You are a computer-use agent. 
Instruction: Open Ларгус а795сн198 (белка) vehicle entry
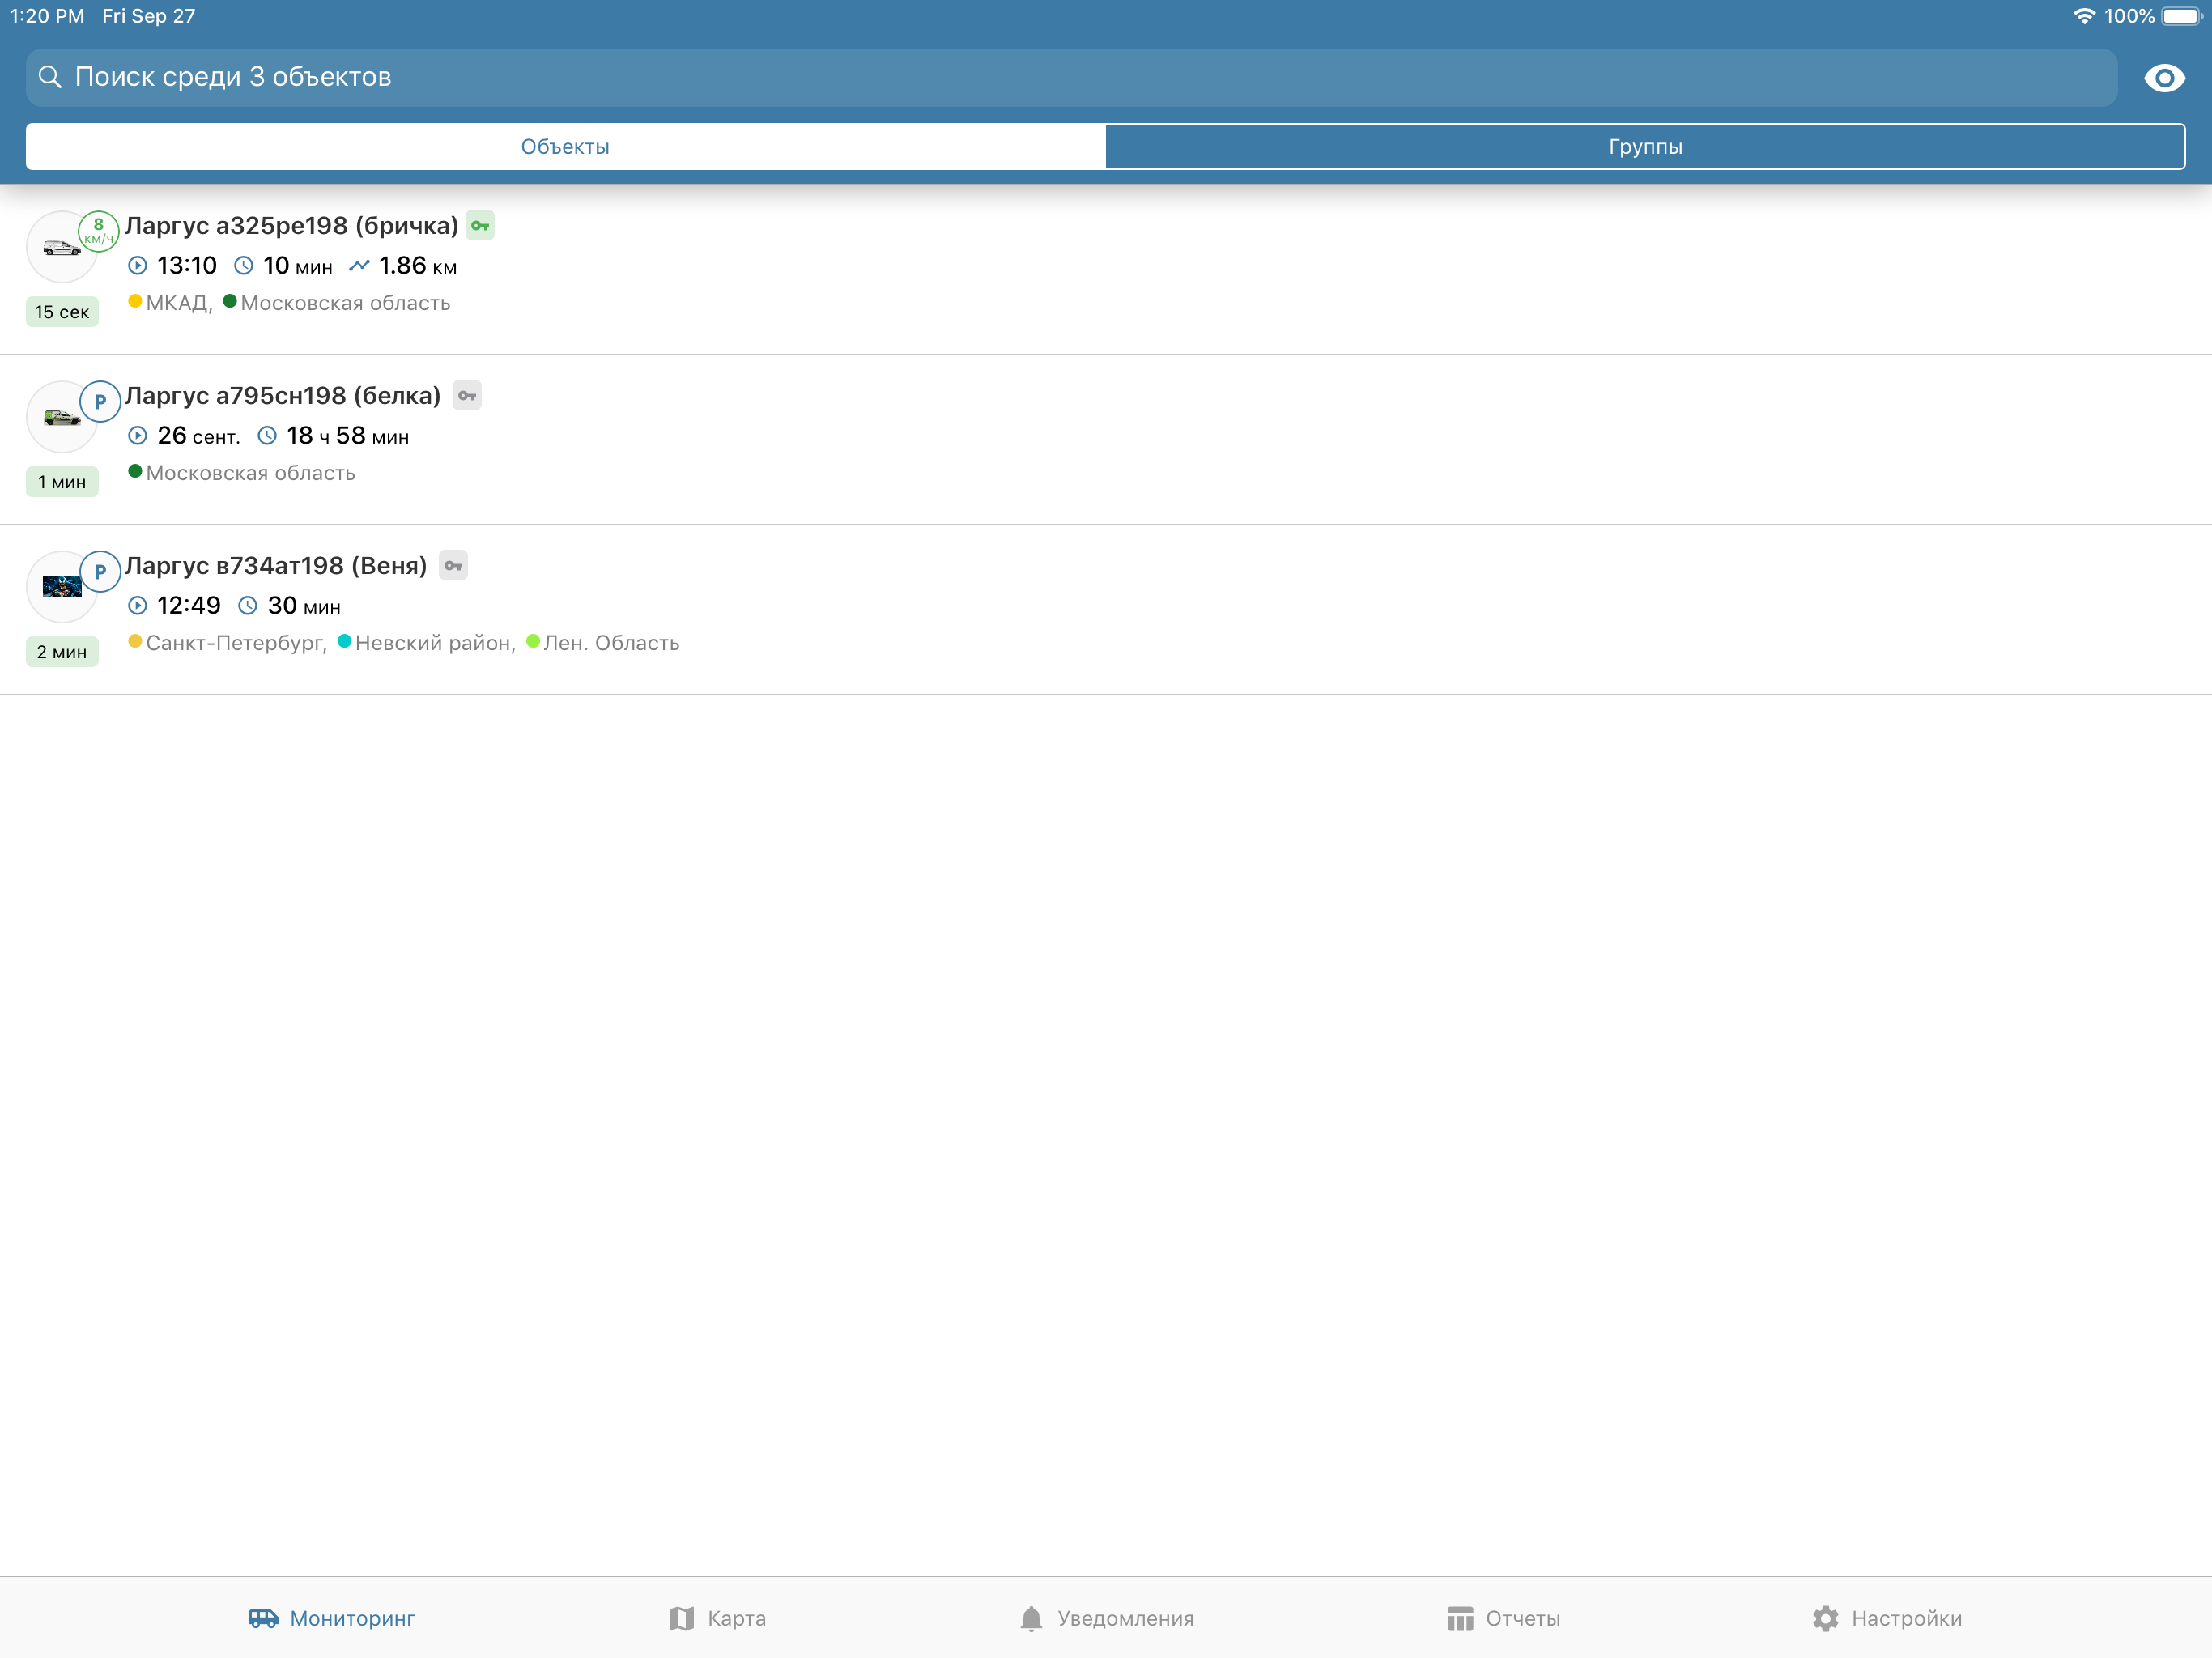click(283, 396)
